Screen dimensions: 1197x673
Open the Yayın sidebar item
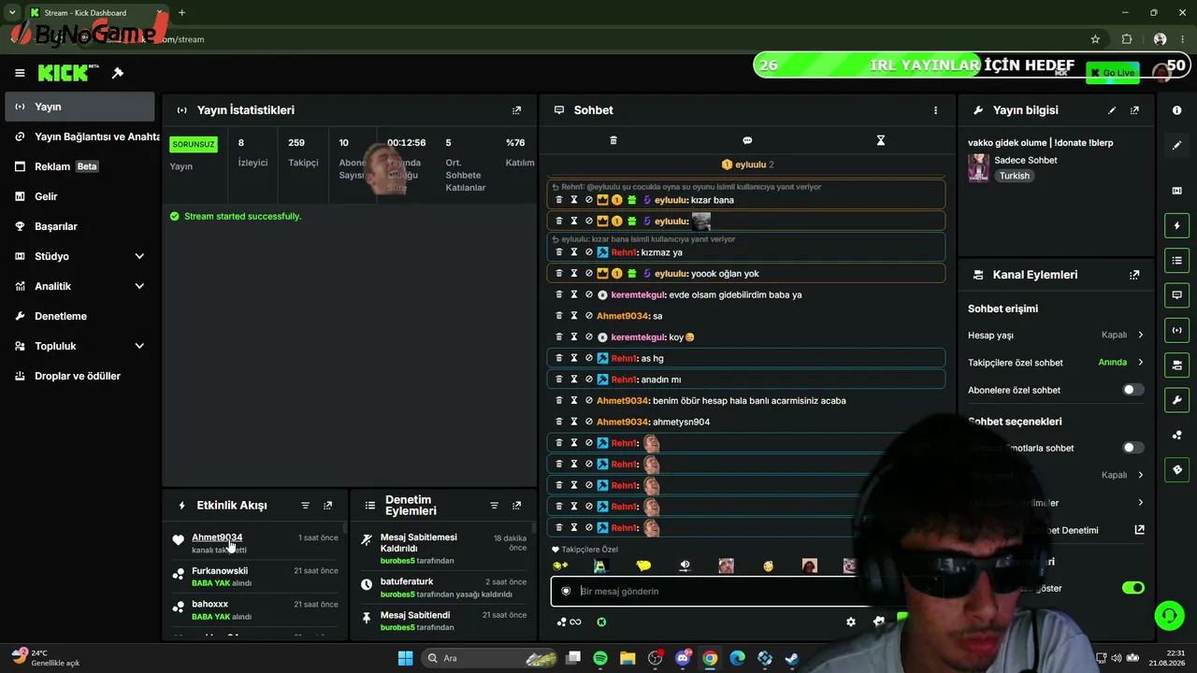[79, 107]
